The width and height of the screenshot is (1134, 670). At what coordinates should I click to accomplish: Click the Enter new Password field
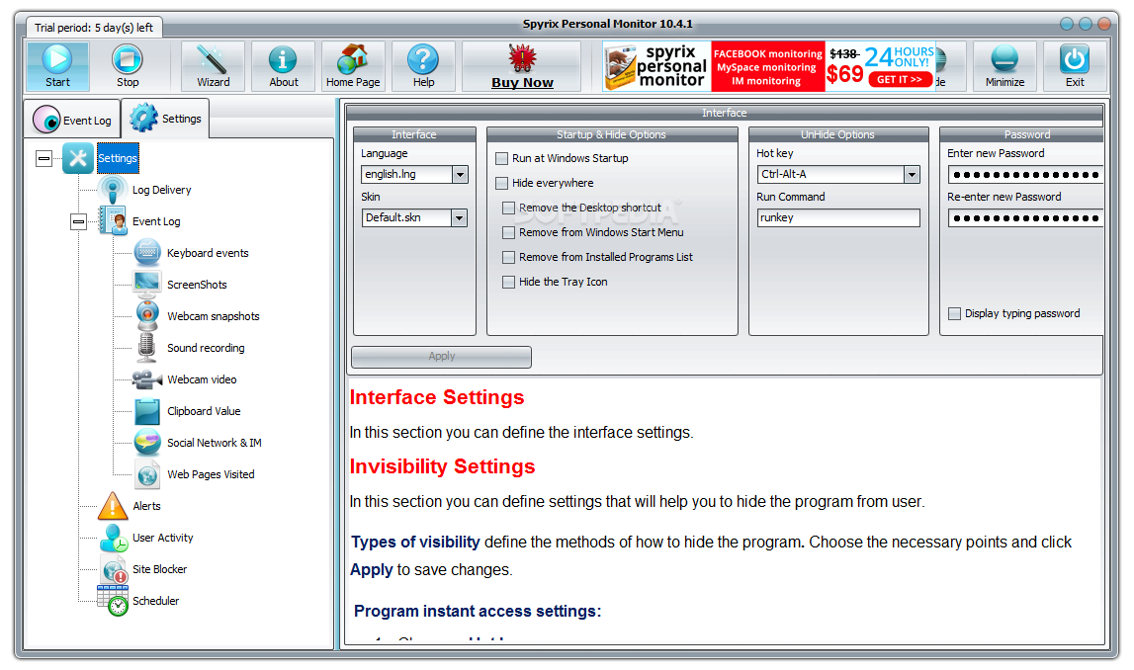coord(1025,174)
